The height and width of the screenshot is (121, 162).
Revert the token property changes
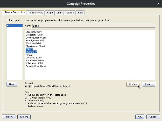149,84
